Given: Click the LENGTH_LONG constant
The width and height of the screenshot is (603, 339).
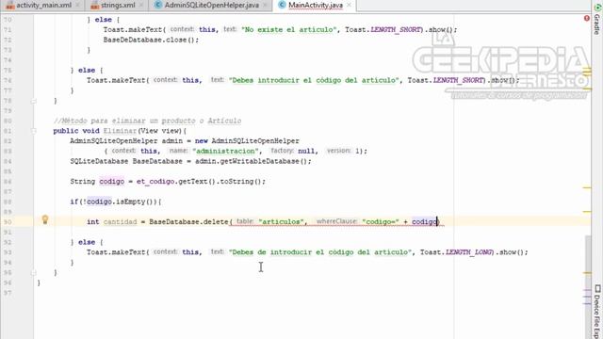Looking at the screenshot, I should pos(469,252).
